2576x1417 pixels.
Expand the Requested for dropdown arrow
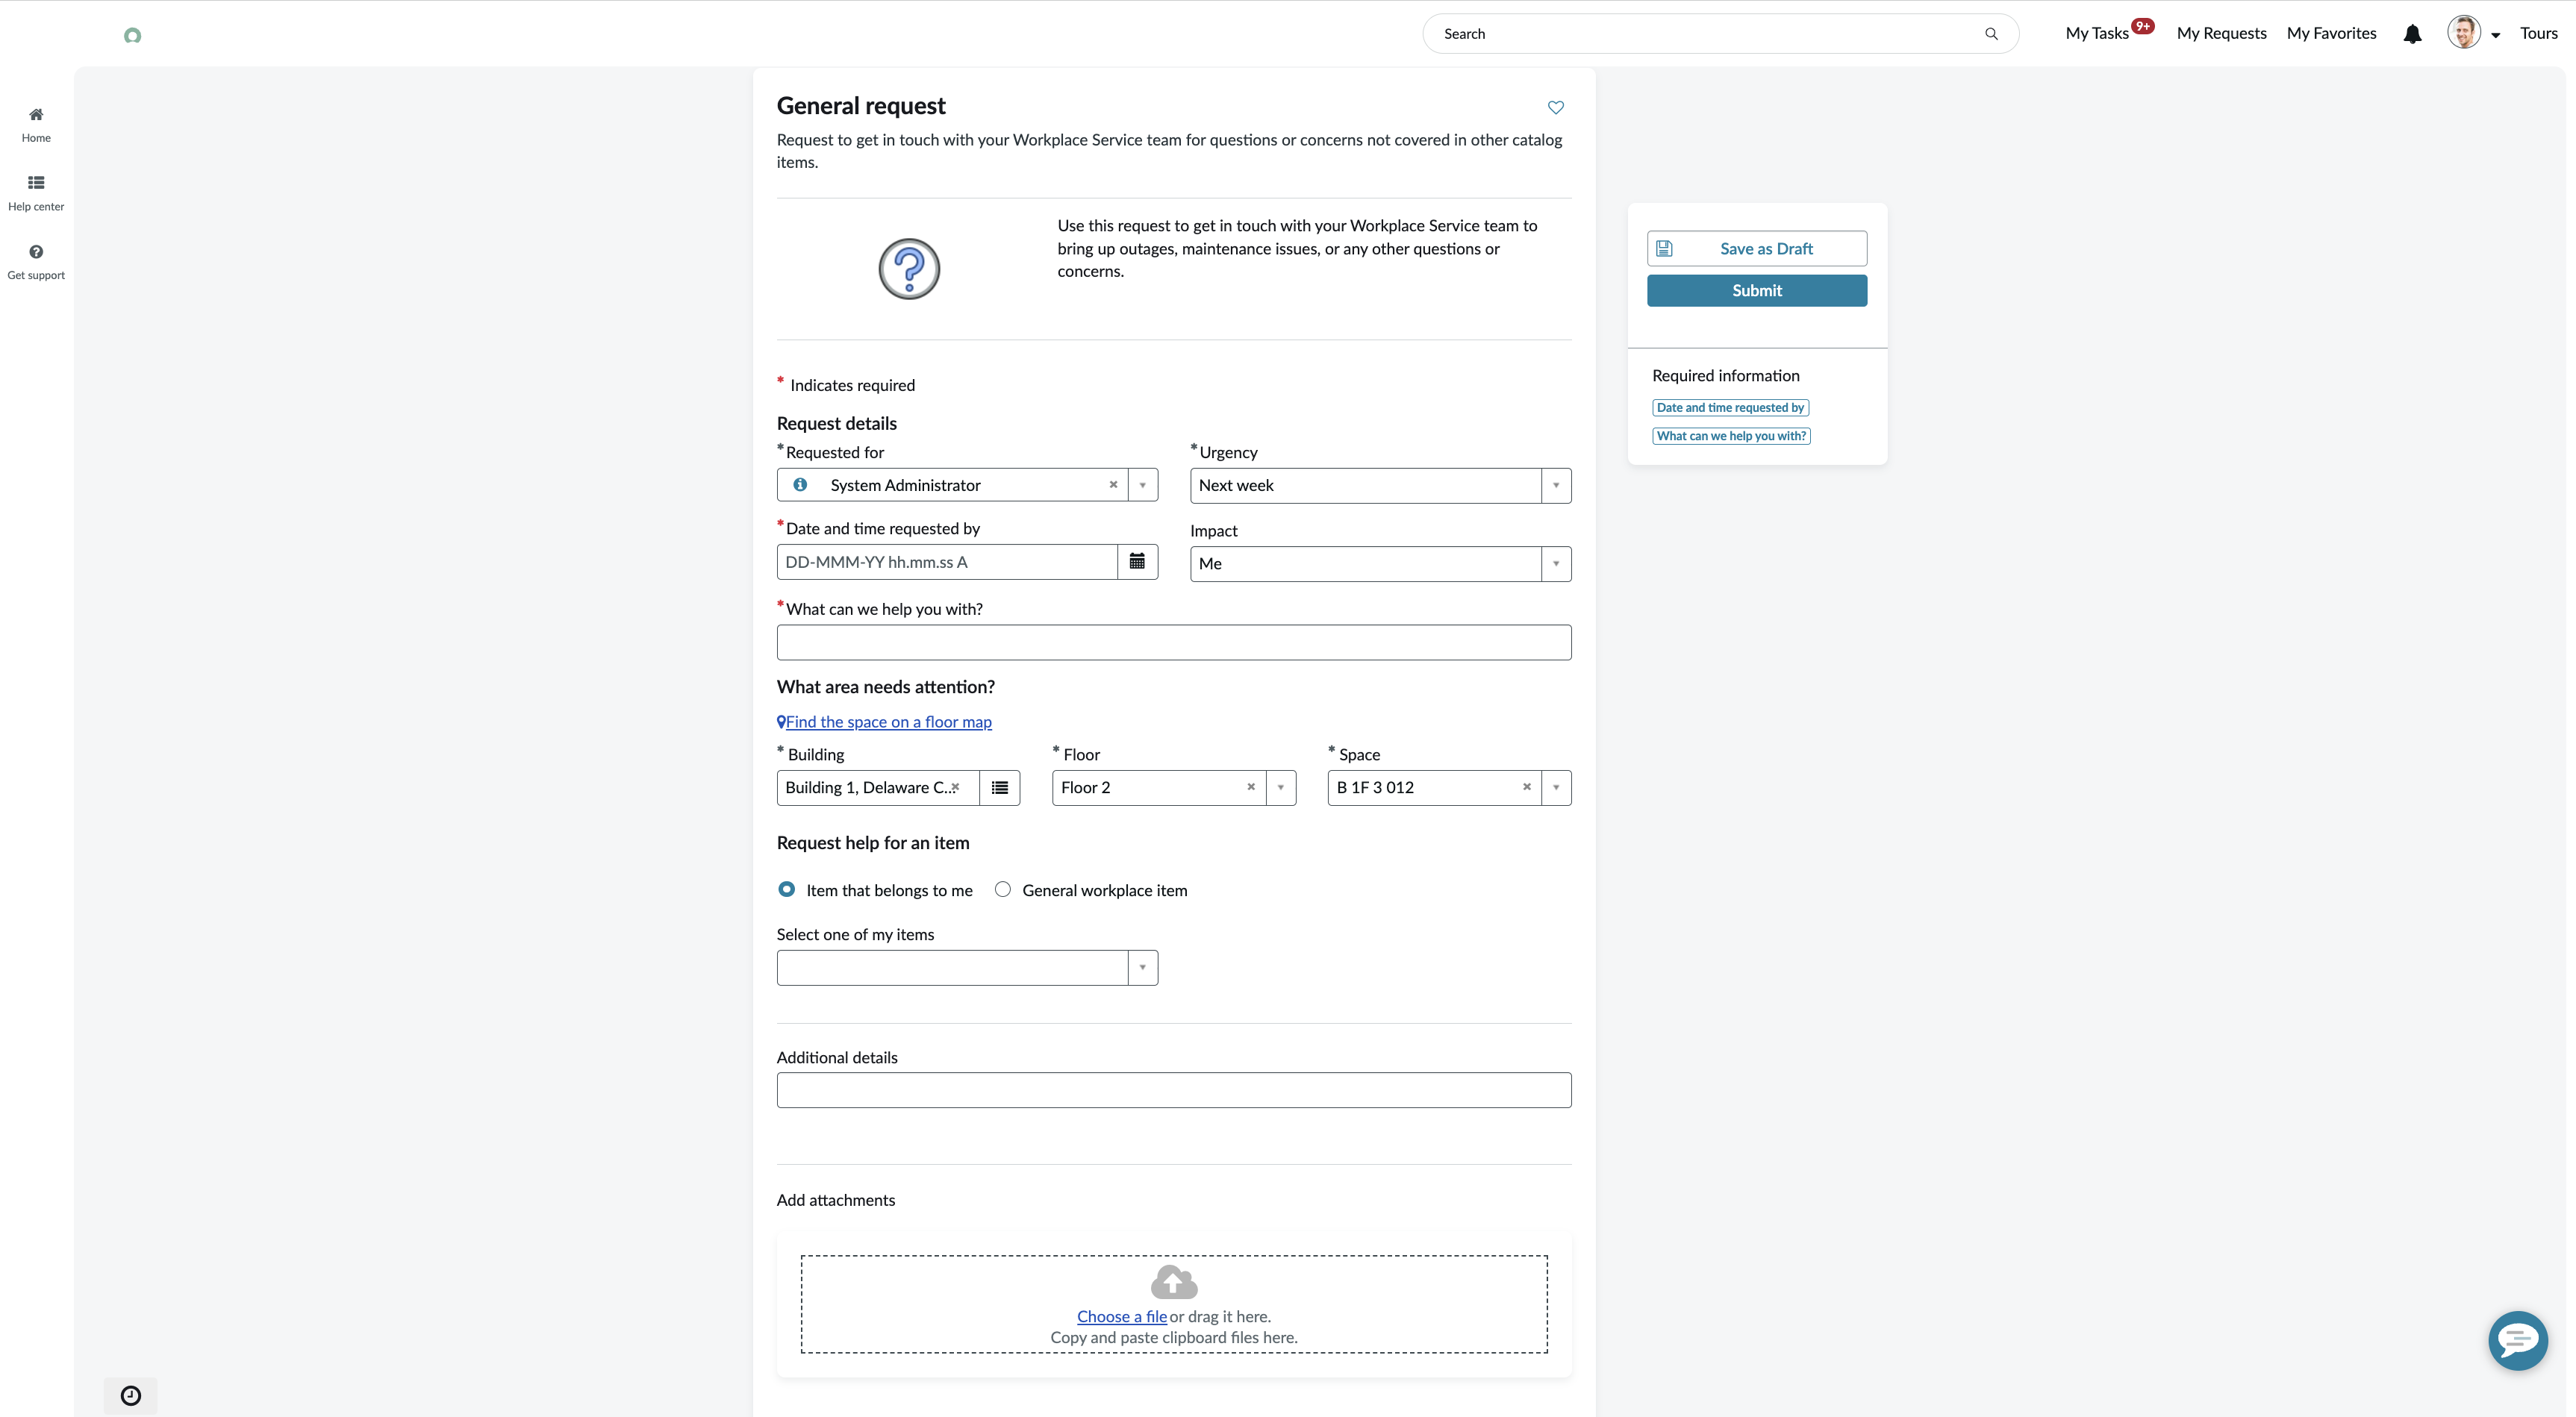tap(1143, 485)
